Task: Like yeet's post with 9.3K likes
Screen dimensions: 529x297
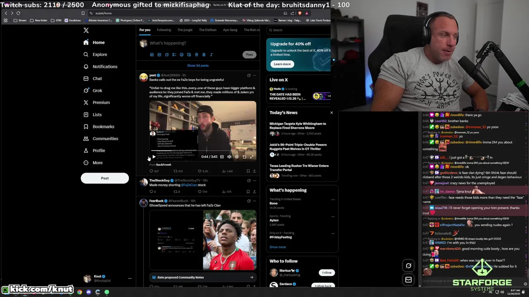Action: [203, 171]
